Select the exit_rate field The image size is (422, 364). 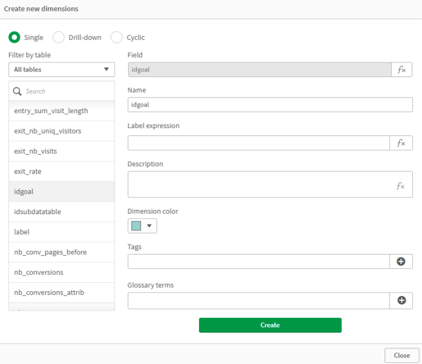[x=61, y=171]
